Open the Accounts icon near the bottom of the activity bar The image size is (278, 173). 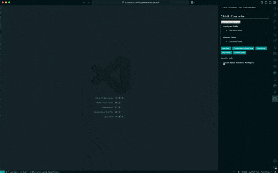coord(275,161)
